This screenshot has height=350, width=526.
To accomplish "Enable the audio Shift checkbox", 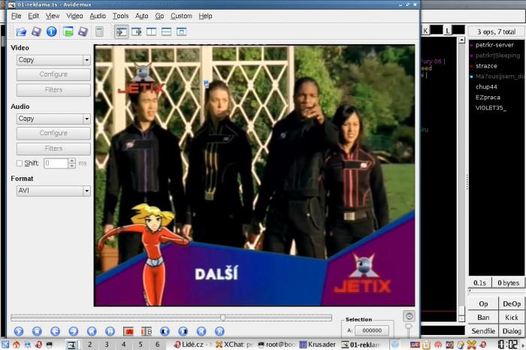I will point(20,163).
